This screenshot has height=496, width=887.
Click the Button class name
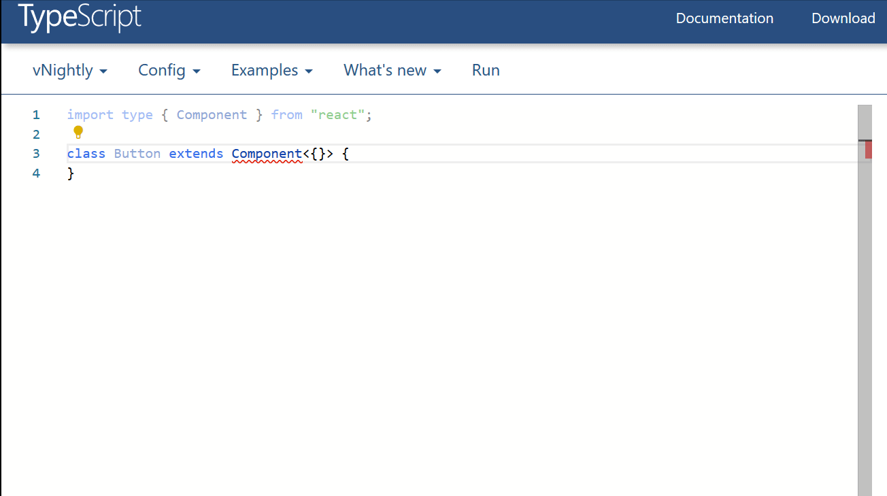137,154
